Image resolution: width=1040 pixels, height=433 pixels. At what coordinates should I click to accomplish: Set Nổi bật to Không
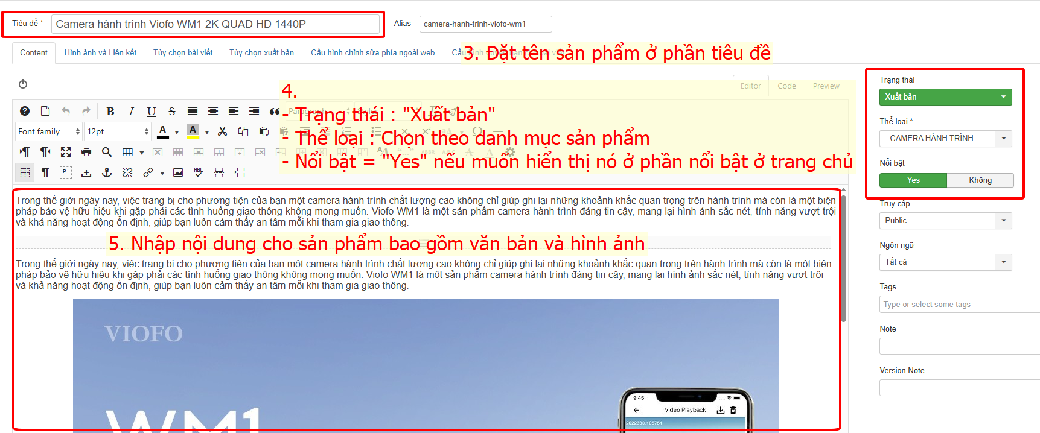[980, 180]
